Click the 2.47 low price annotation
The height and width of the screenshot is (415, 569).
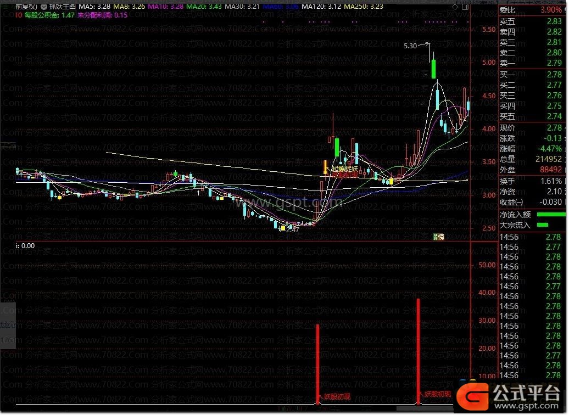click(293, 229)
